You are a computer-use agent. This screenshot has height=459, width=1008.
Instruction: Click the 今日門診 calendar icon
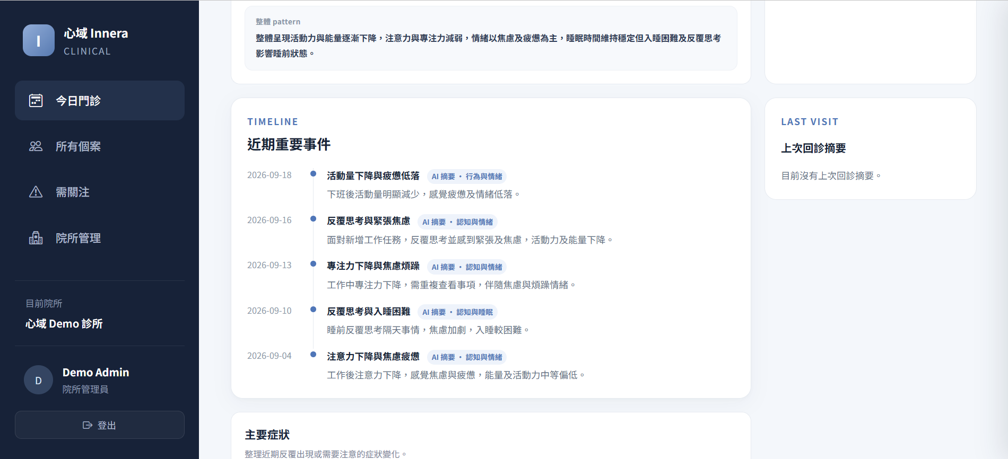pyautogui.click(x=36, y=100)
